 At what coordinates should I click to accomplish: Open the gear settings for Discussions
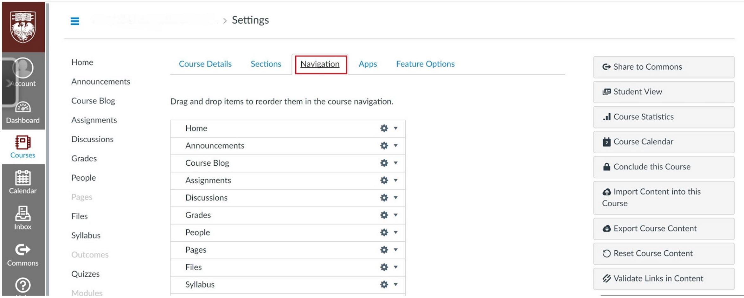383,198
